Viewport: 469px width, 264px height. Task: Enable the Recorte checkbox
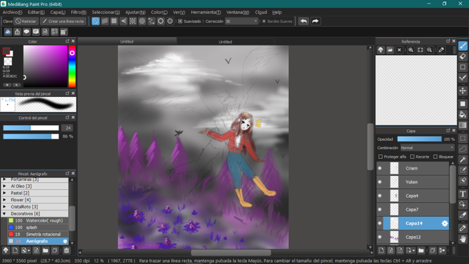(412, 157)
